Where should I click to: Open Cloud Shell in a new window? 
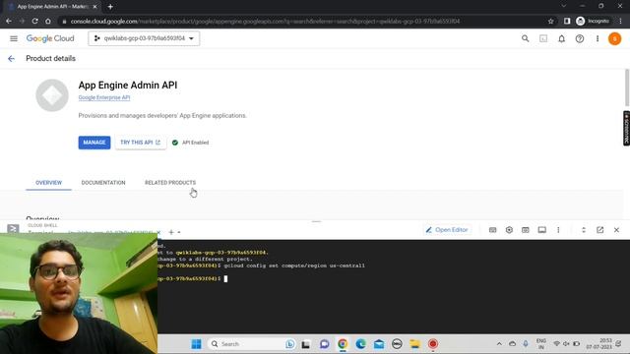(x=599, y=230)
